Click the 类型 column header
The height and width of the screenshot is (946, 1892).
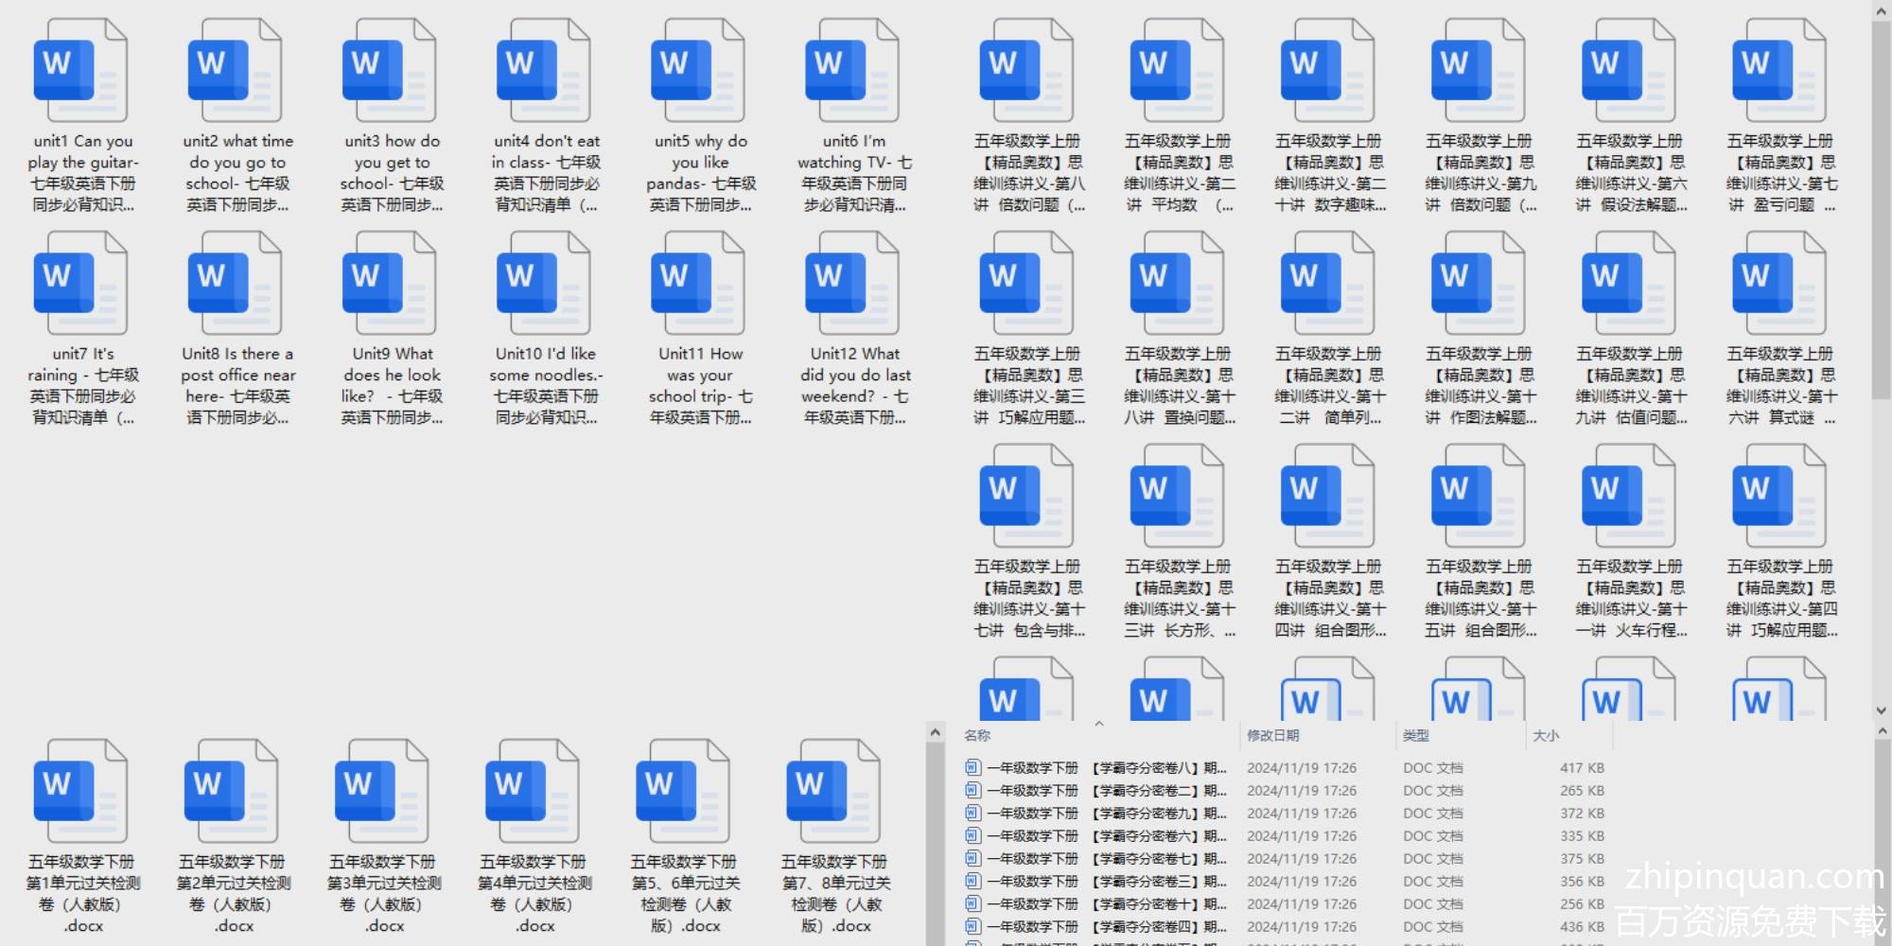pos(1415,735)
